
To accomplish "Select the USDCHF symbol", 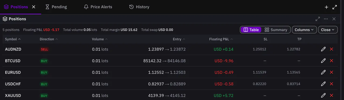I will pos(13,84).
